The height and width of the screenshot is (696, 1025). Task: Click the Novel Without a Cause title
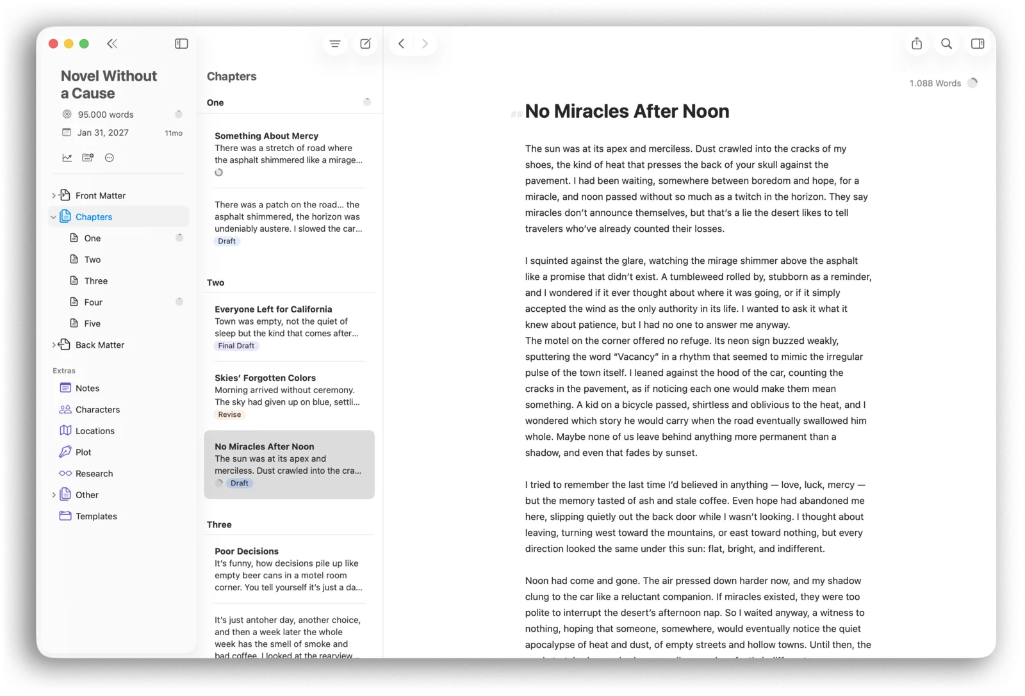pos(109,85)
